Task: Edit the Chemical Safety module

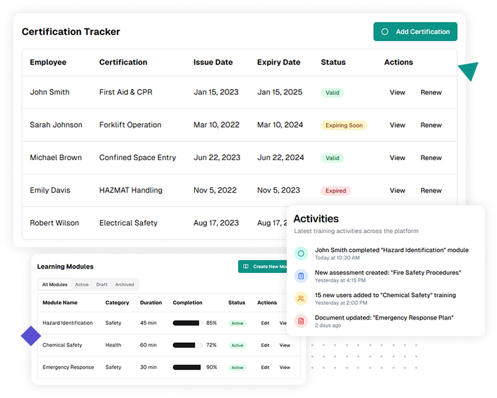Action: 265,345
